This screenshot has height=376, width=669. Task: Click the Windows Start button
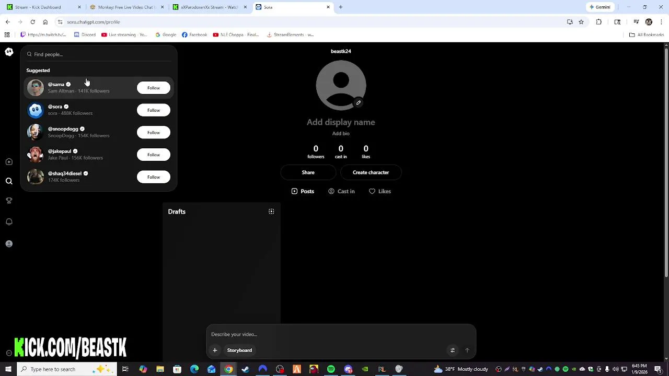8,369
